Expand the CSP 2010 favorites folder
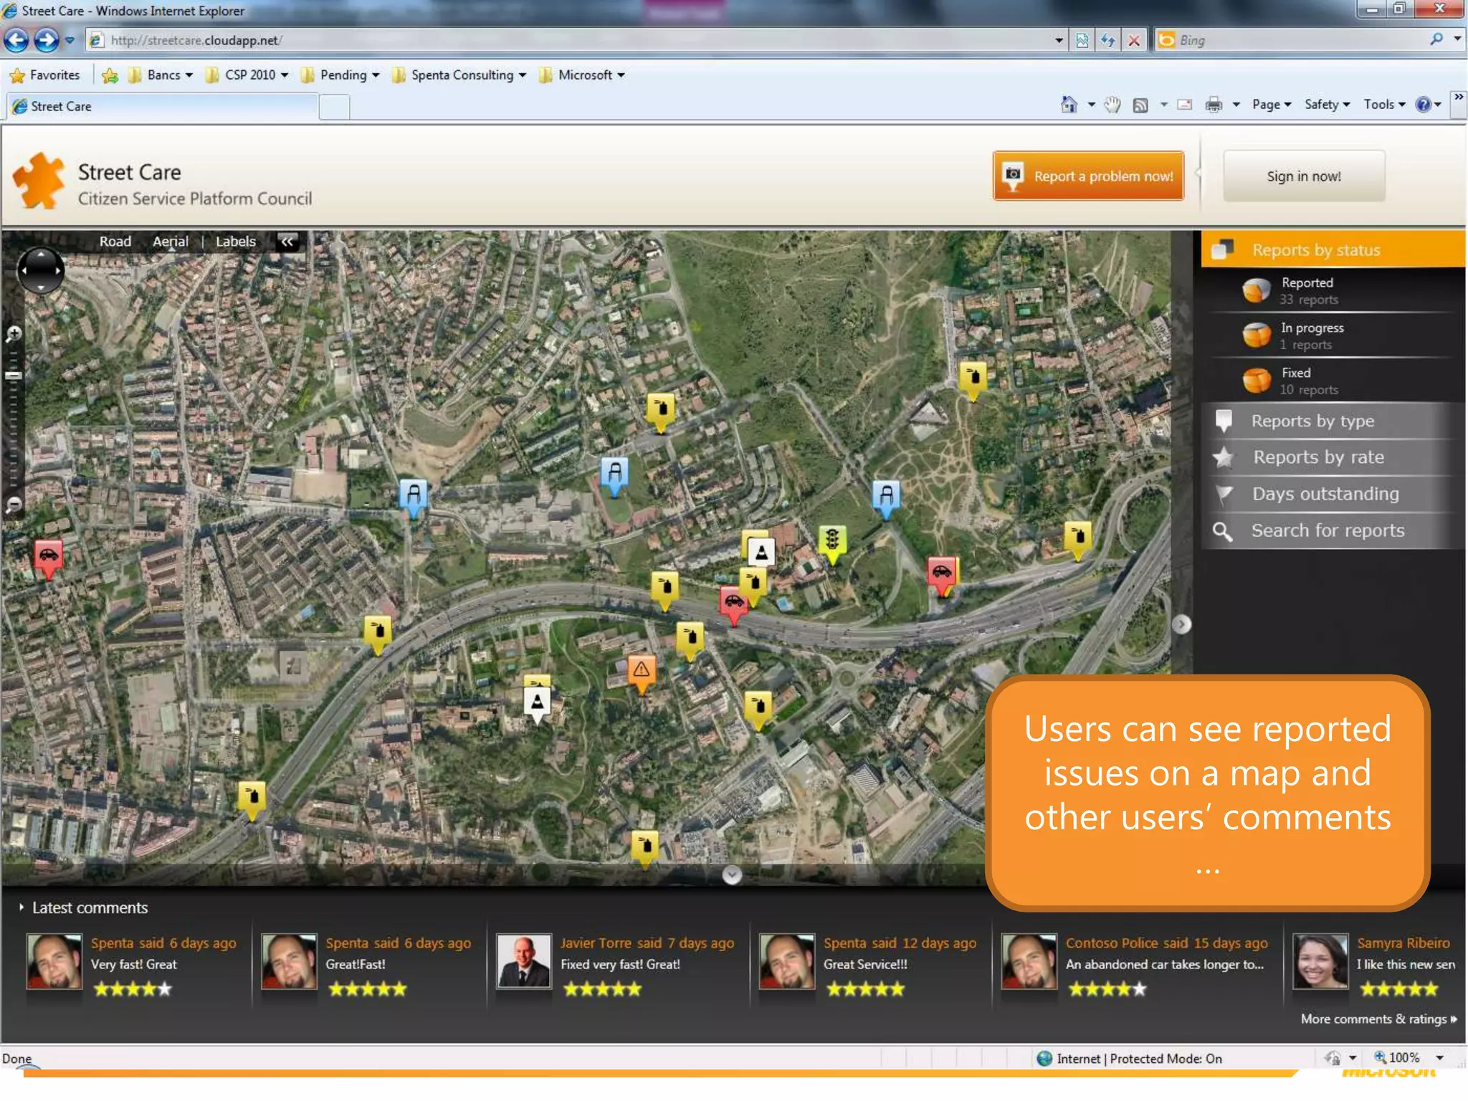 coord(247,75)
